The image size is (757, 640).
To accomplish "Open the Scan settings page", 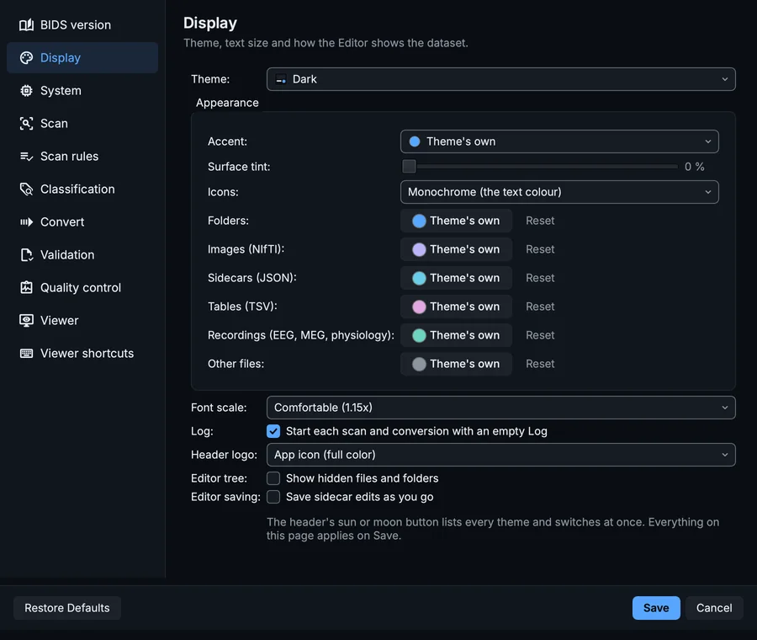I will click(82, 123).
